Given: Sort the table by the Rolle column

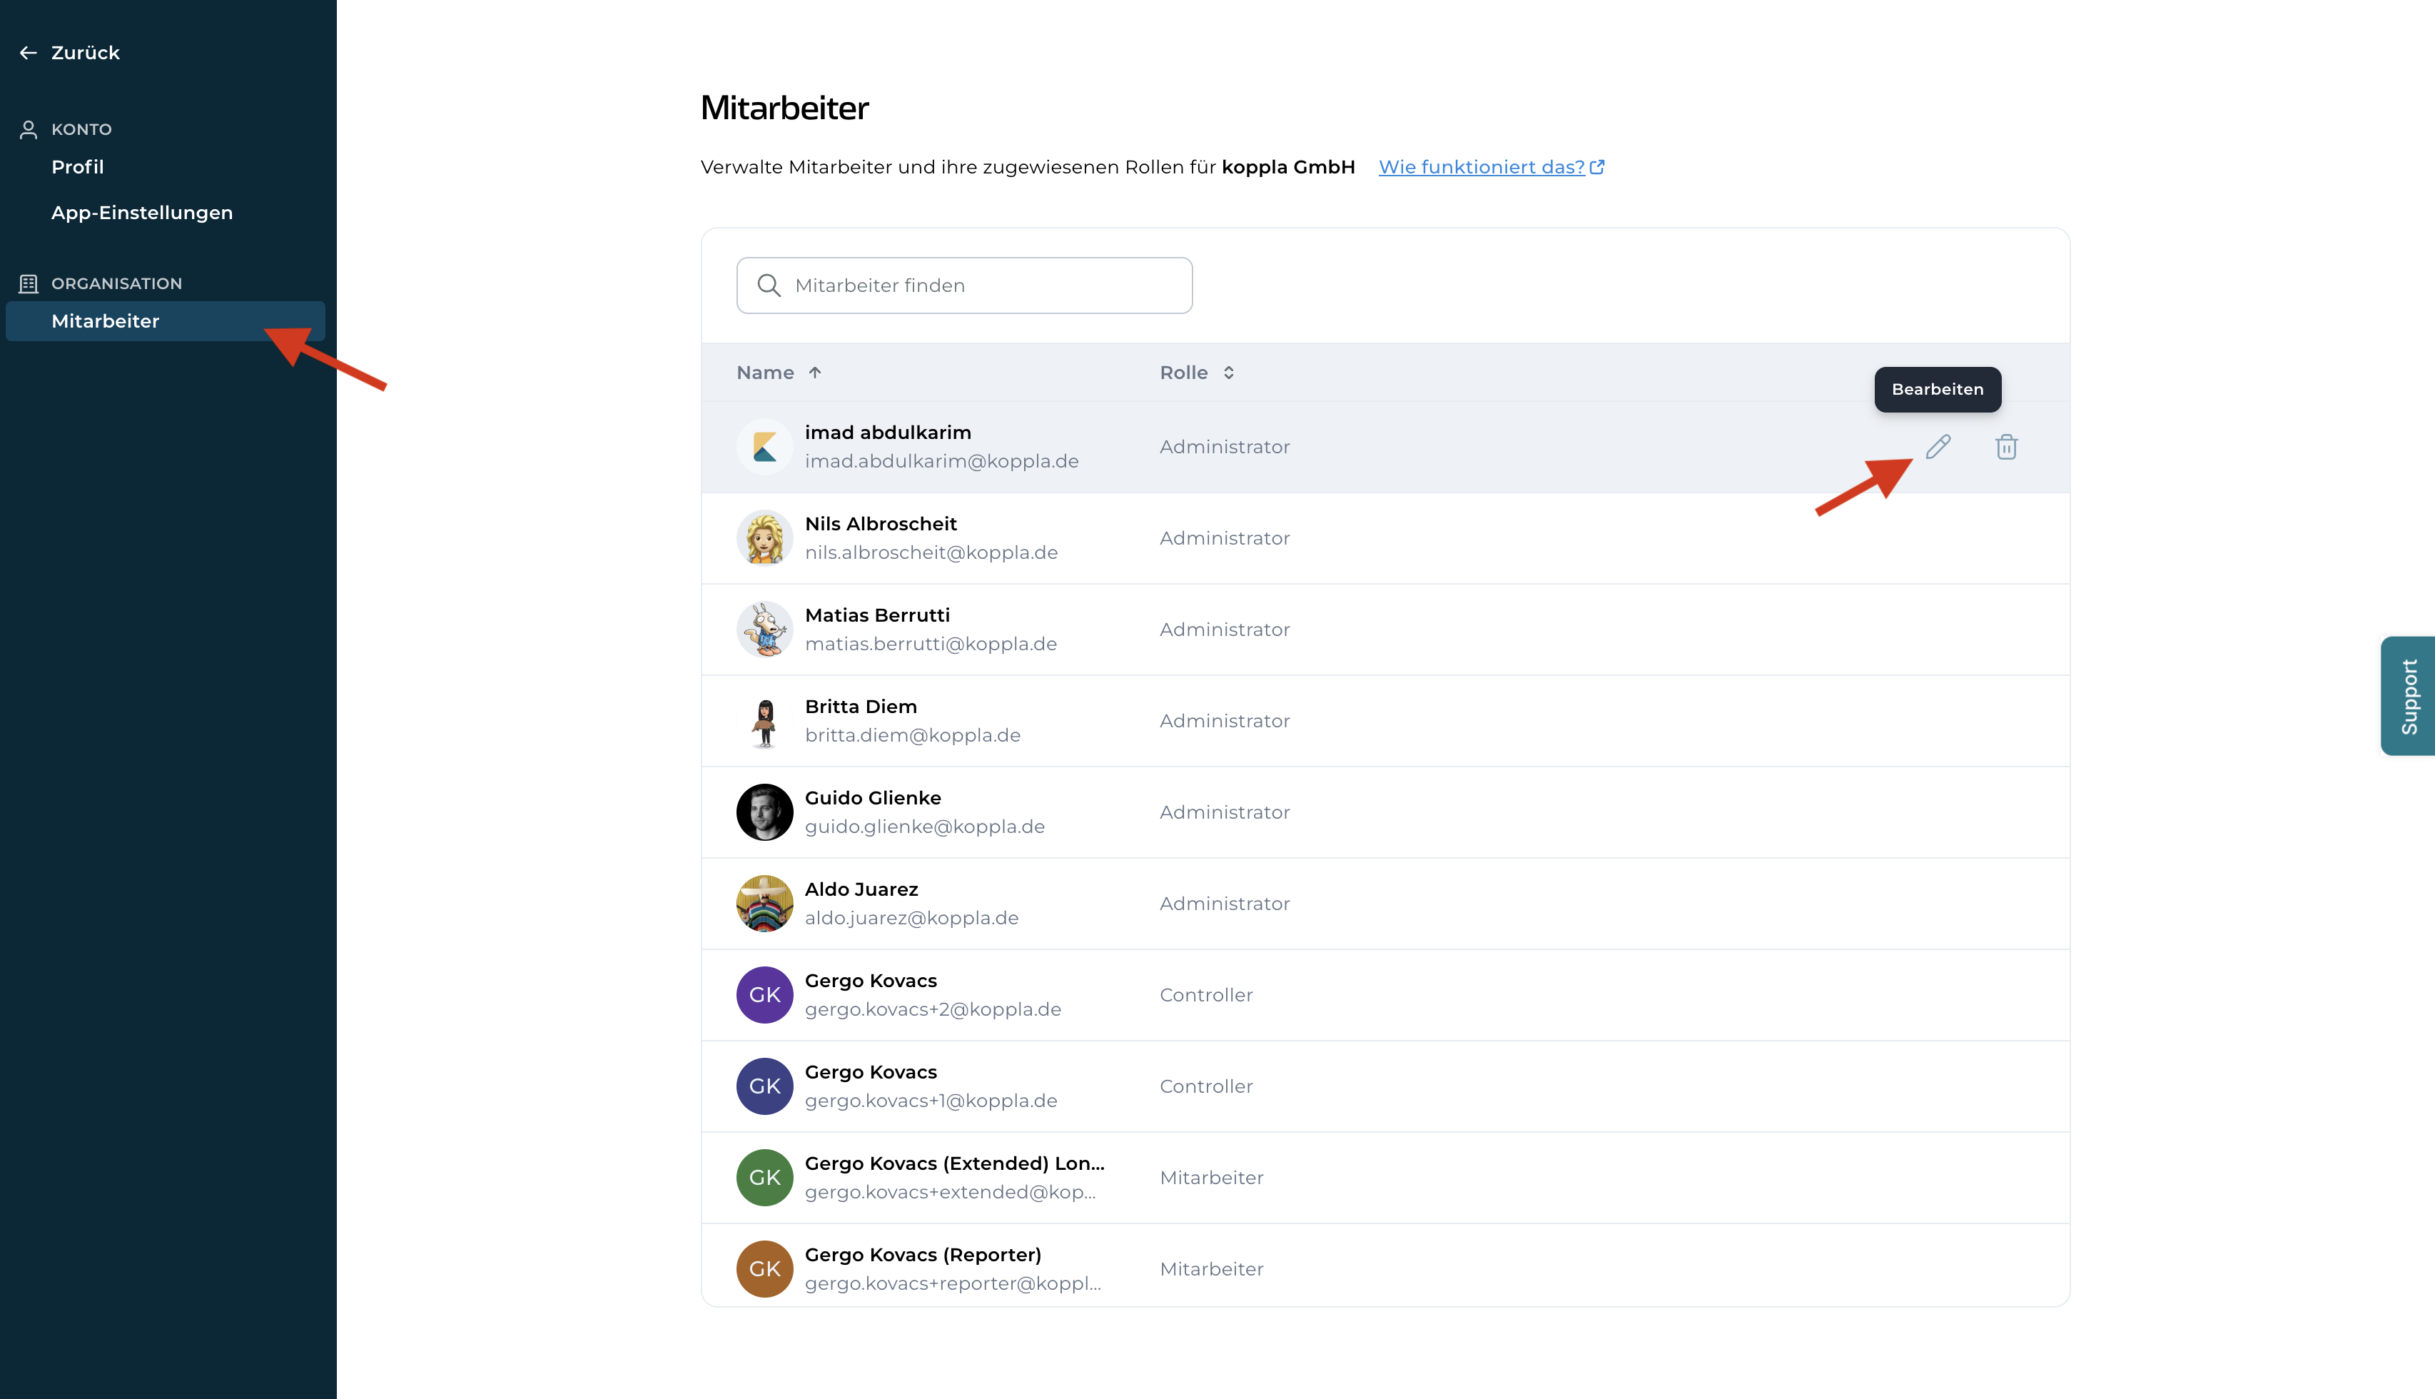Looking at the screenshot, I should pos(1197,373).
